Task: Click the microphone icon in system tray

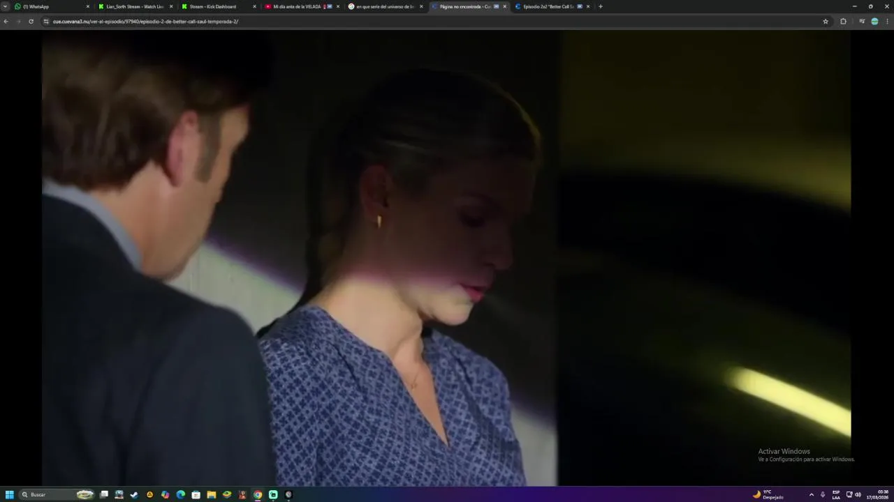Action: coord(823,494)
